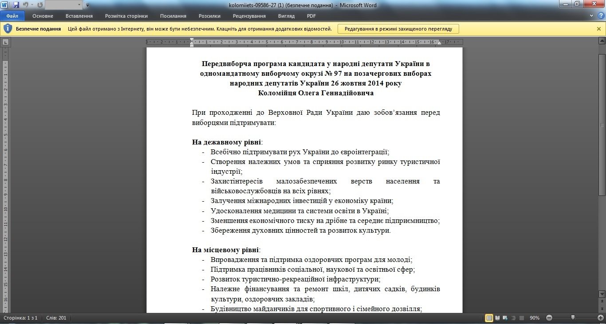Click the tab stop selector at ruler corner
Image resolution: width=606 pixels, height=324 pixels.
click(6, 43)
